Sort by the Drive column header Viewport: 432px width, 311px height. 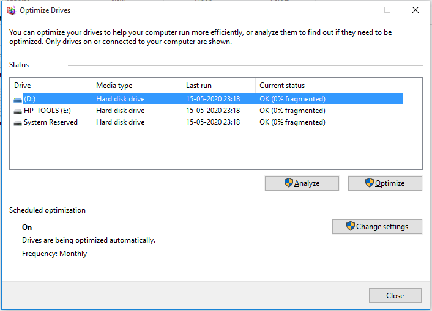(x=51, y=86)
